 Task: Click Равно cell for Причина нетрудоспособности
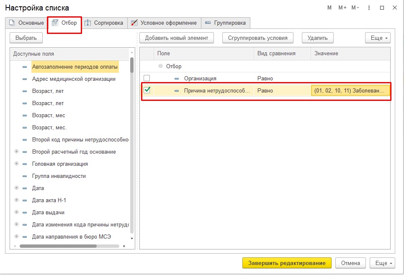point(282,91)
